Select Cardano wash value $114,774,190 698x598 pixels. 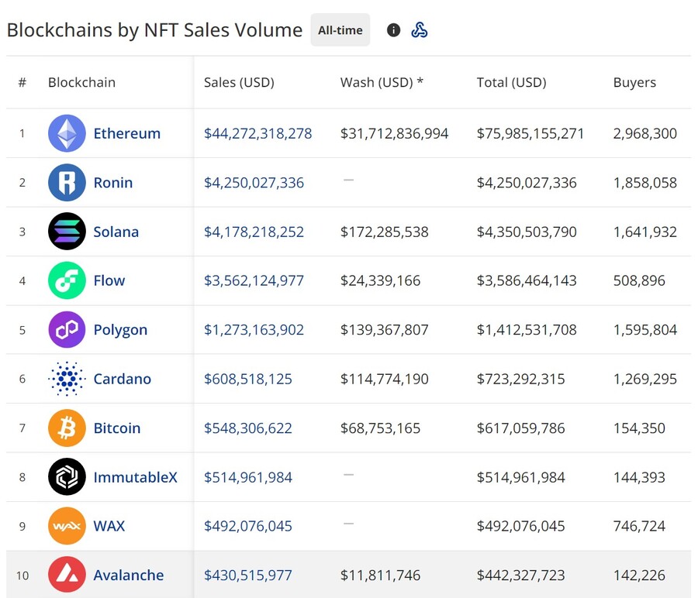(385, 379)
